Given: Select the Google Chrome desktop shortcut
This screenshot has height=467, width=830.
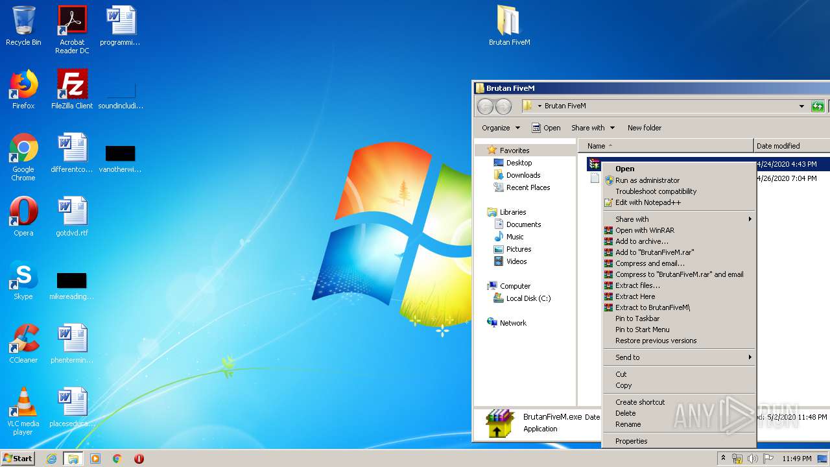Looking at the screenshot, I should 23,157.
